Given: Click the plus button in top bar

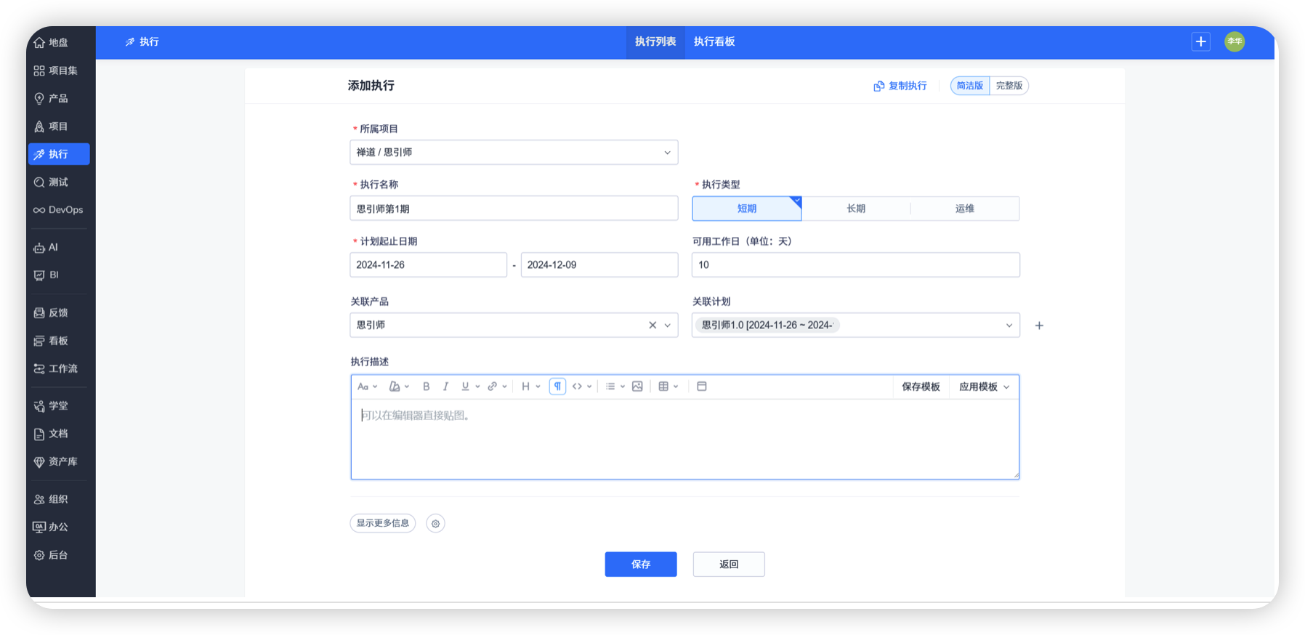Looking at the screenshot, I should click(1200, 41).
